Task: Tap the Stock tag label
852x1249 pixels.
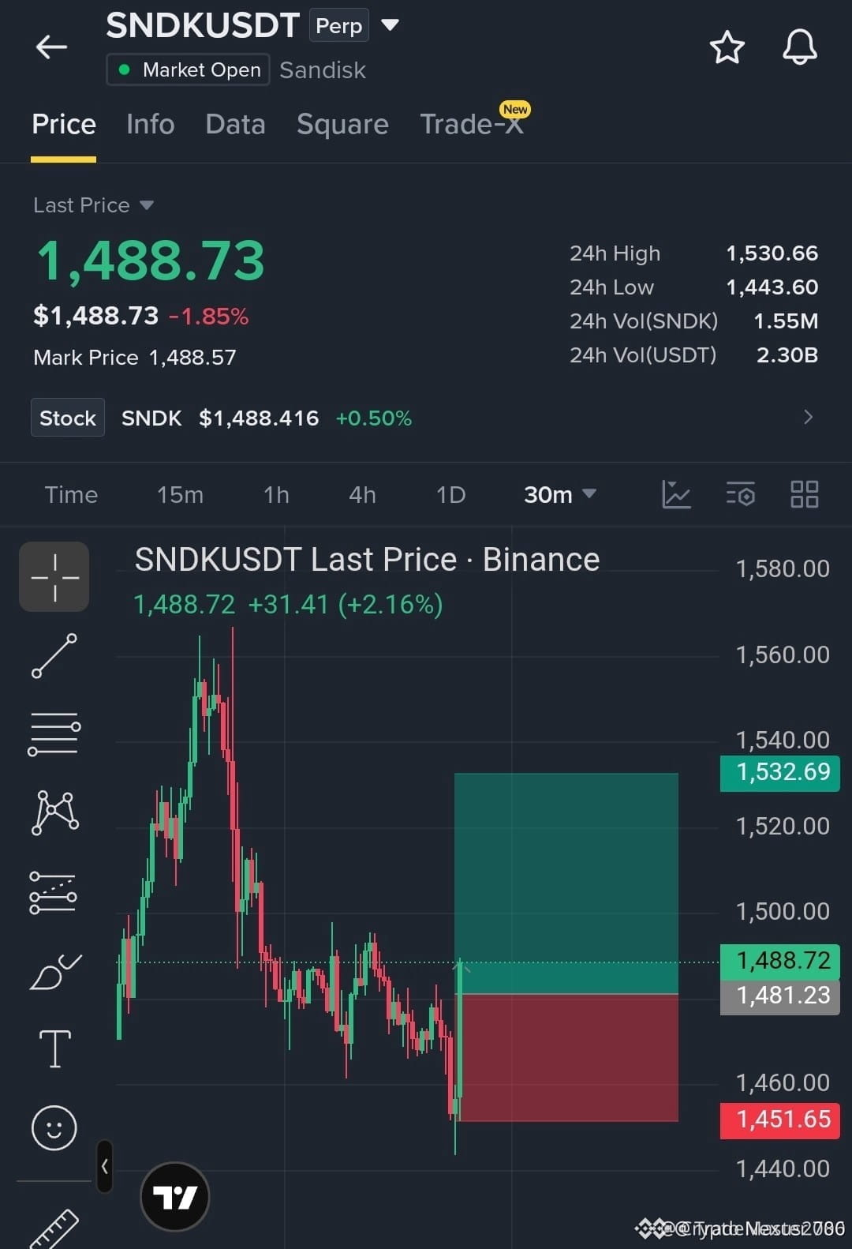Action: coord(68,418)
